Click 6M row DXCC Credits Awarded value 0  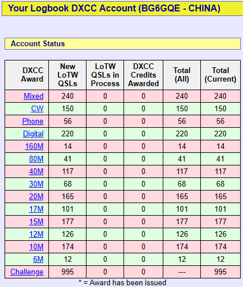143,259
